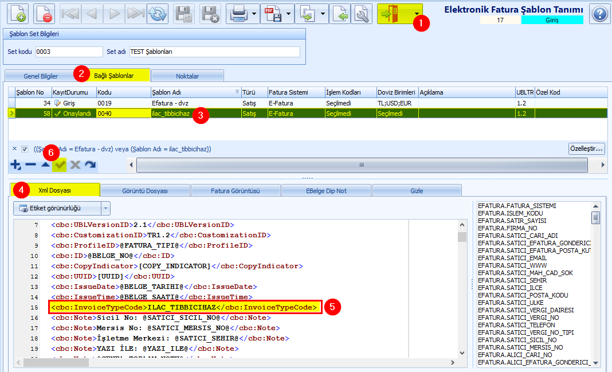Viewport: 612px width, 372px height.
Task: Click the new record icon with green plus
Action: pyautogui.click(x=18, y=14)
